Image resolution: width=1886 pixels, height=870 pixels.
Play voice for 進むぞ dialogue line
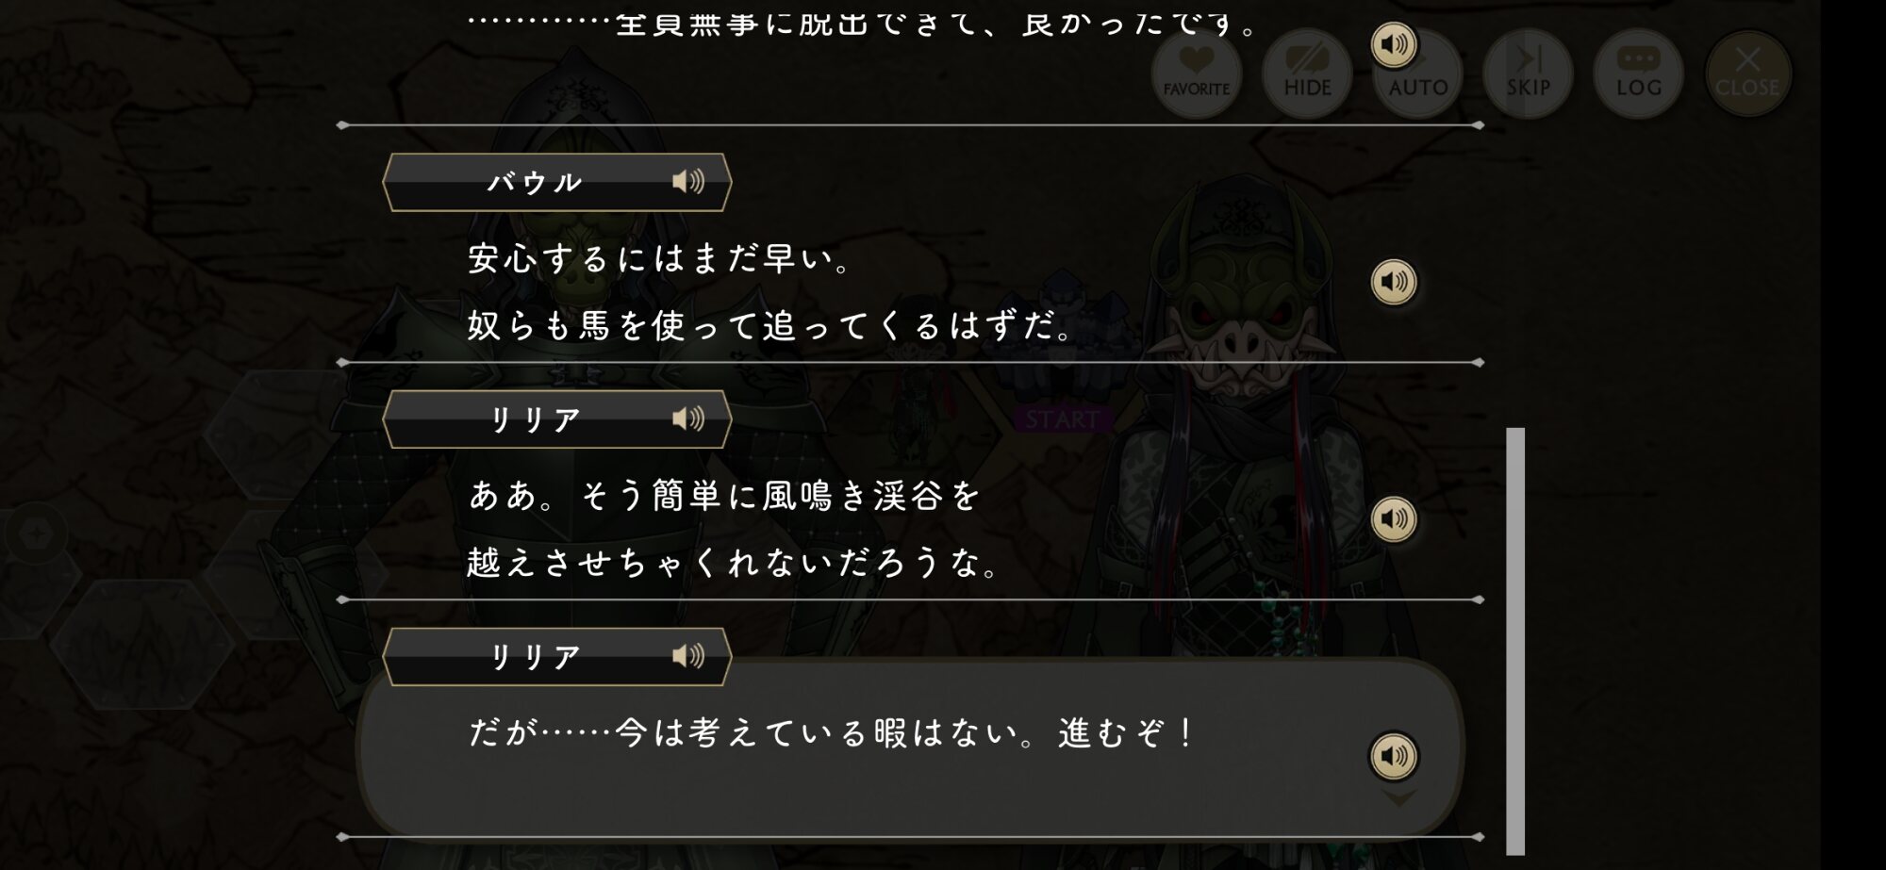click(1393, 756)
